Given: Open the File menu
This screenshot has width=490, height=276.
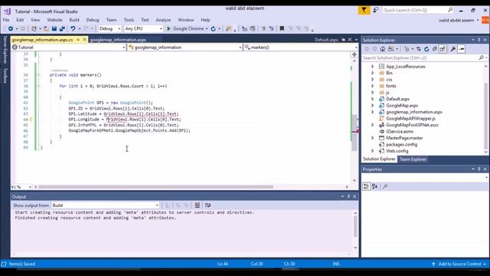Looking at the screenshot, I should (6, 20).
